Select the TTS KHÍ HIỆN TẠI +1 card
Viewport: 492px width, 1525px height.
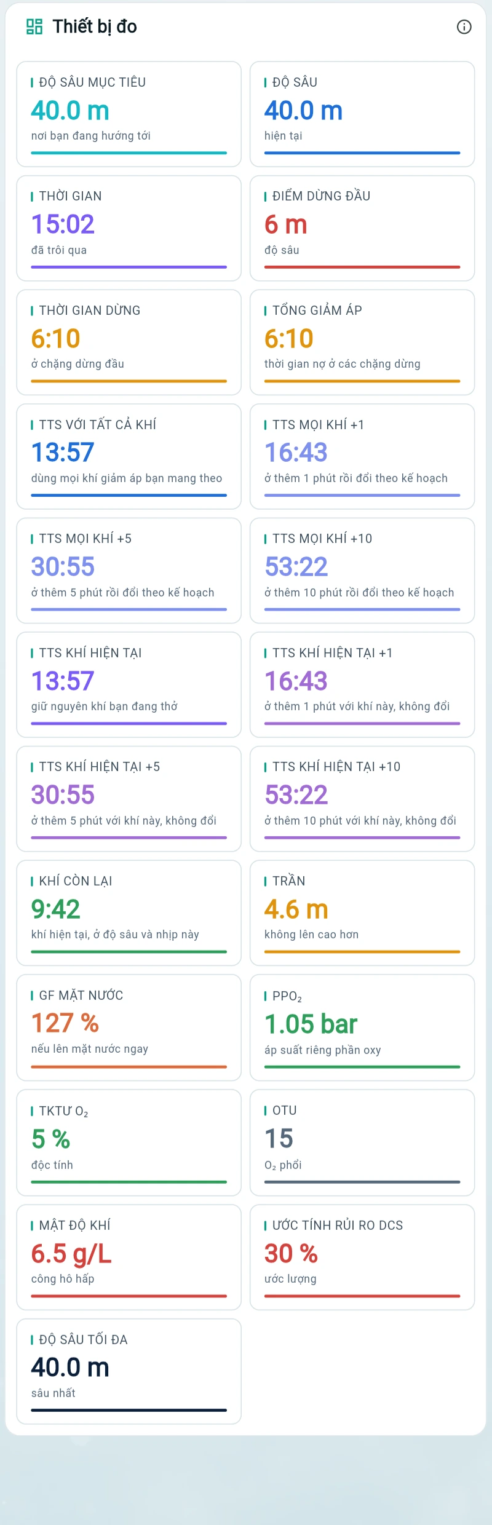pos(362,684)
